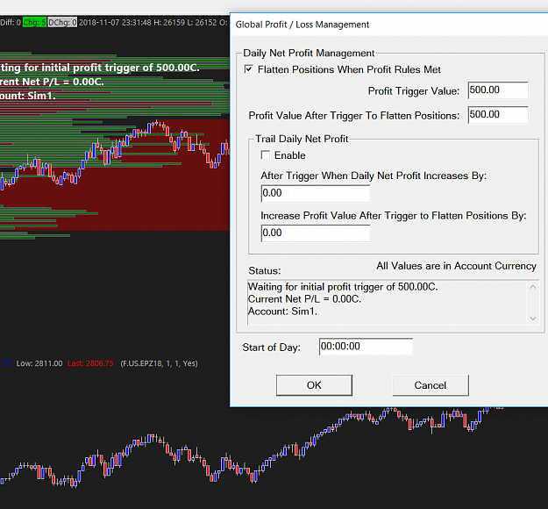Click the 'Daily Net Profit Management' group label
This screenshot has width=548, height=509.
pyautogui.click(x=309, y=54)
